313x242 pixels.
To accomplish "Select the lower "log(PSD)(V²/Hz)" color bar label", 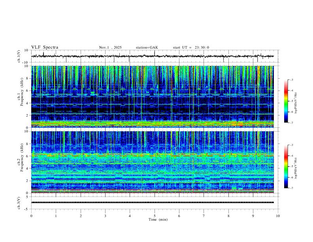I will [x=296, y=168].
